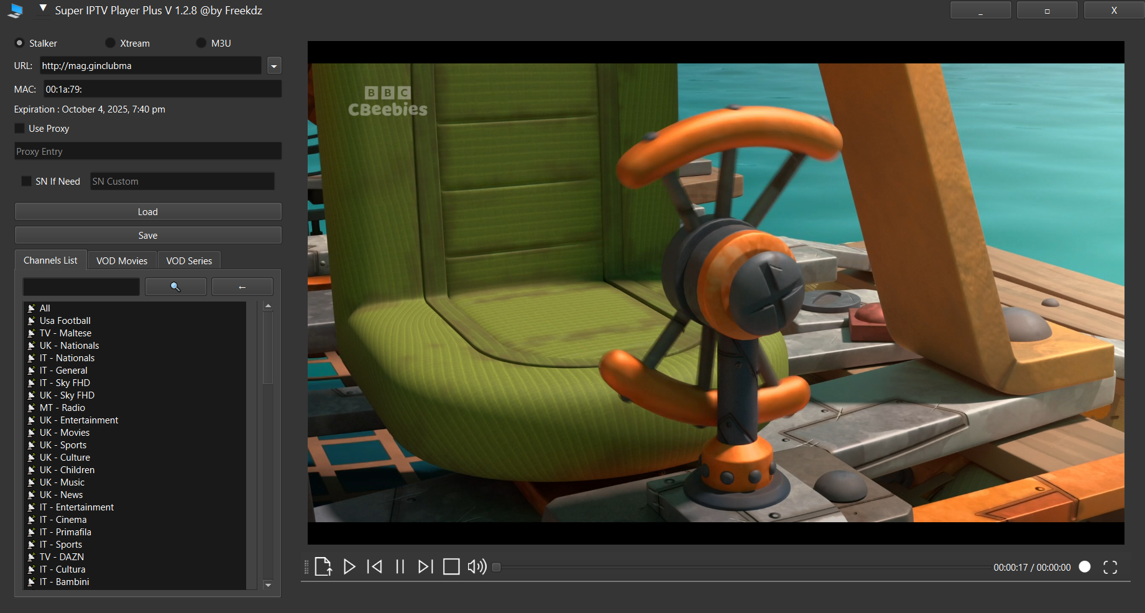The height and width of the screenshot is (613, 1145).
Task: Skip to the next channel
Action: [425, 566]
